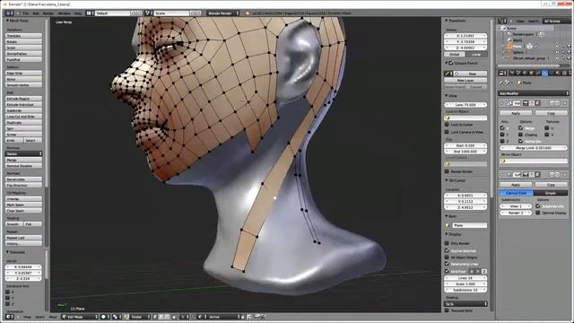The width and height of the screenshot is (574, 323).
Task: Select the World item in outliner
Action: coord(517,40)
